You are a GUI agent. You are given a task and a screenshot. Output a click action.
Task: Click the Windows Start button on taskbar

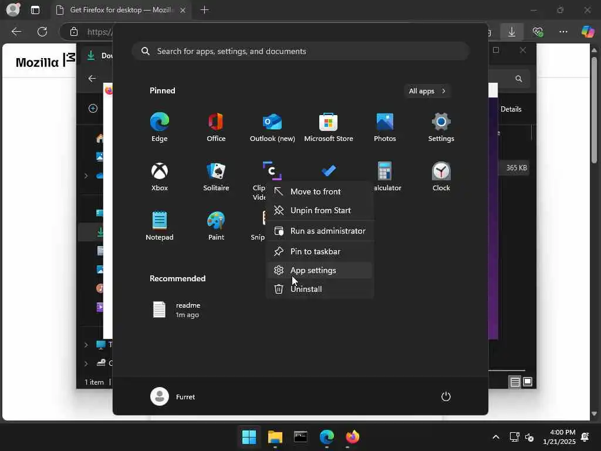tap(249, 437)
